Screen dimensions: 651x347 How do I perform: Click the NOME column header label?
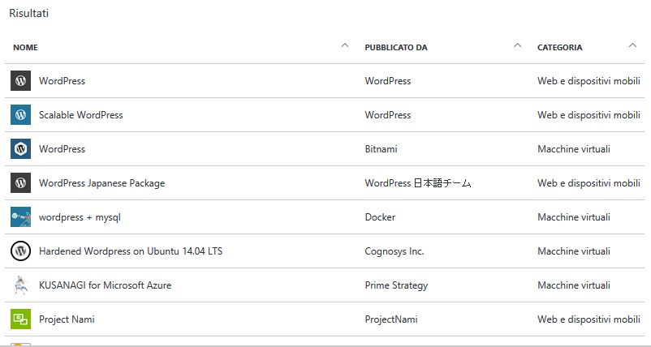[x=25, y=47]
